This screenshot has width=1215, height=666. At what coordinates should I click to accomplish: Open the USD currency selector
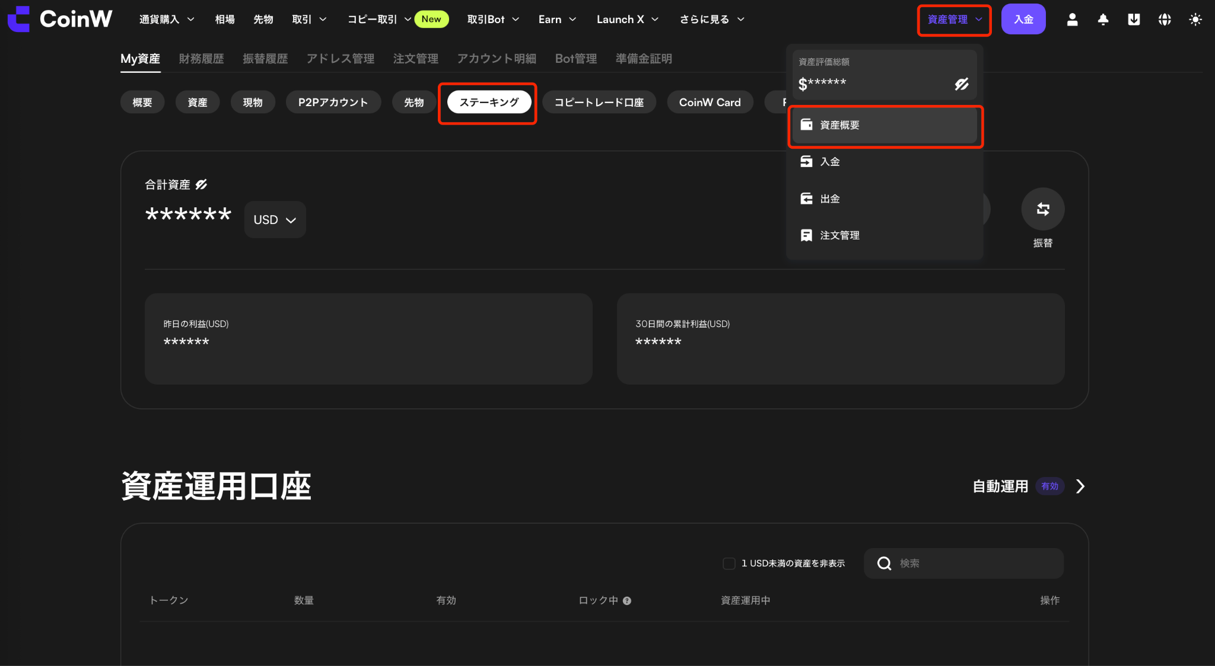pyautogui.click(x=275, y=220)
